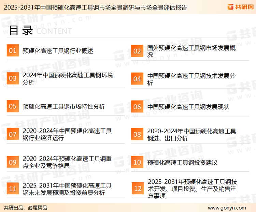Open 预硬化高速工具钢市场特性分析 section
This screenshot has height=212, width=256.
click(x=63, y=107)
